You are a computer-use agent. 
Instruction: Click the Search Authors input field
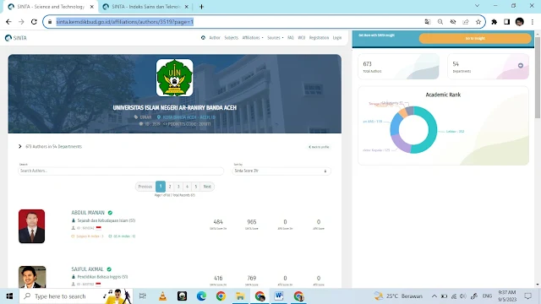pos(121,171)
